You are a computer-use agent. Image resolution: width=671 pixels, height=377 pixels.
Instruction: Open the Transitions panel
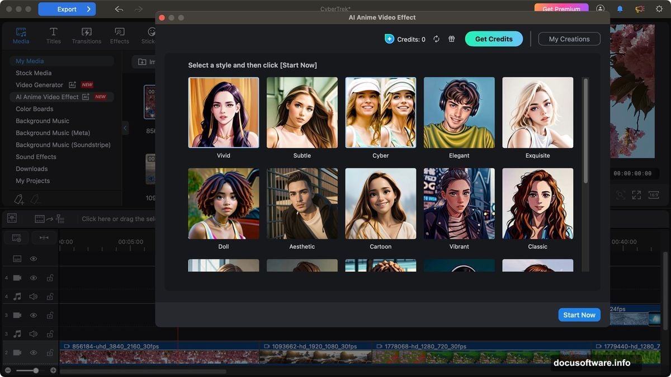[x=86, y=34]
